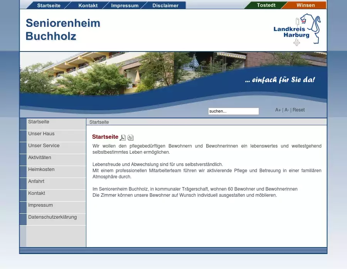This screenshot has height=269, width=347.
Task: Go to 'Unser Service' sidebar item
Action: coord(44,146)
